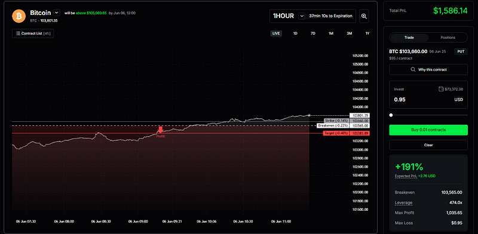Select the 1M chart range
Viewport: 478px width, 234px height.
331,33
